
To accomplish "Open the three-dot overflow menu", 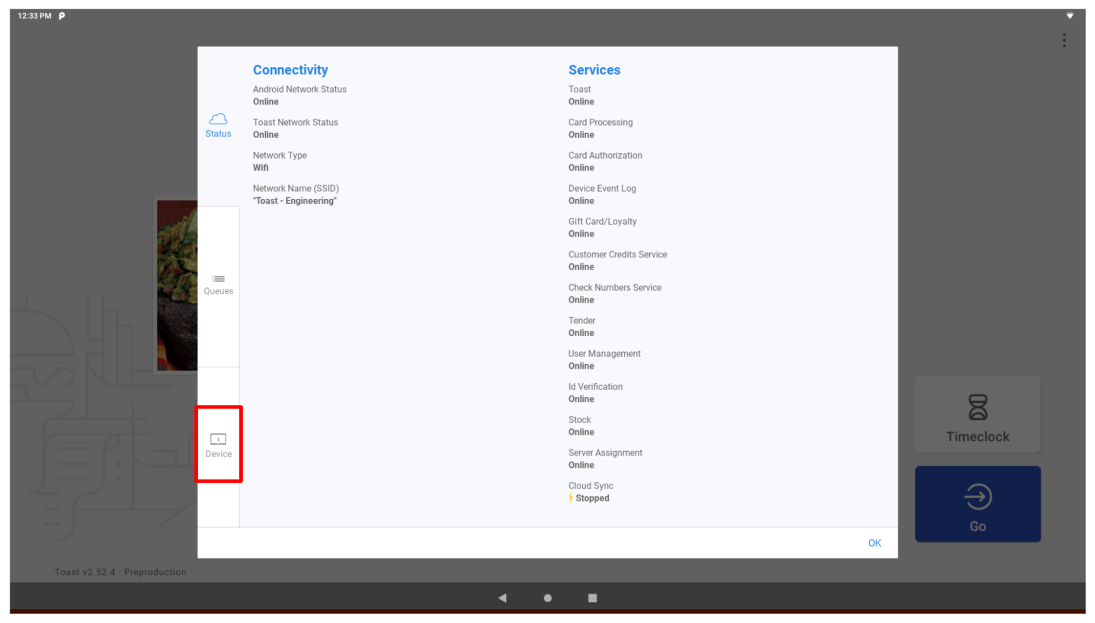I will click(x=1063, y=39).
